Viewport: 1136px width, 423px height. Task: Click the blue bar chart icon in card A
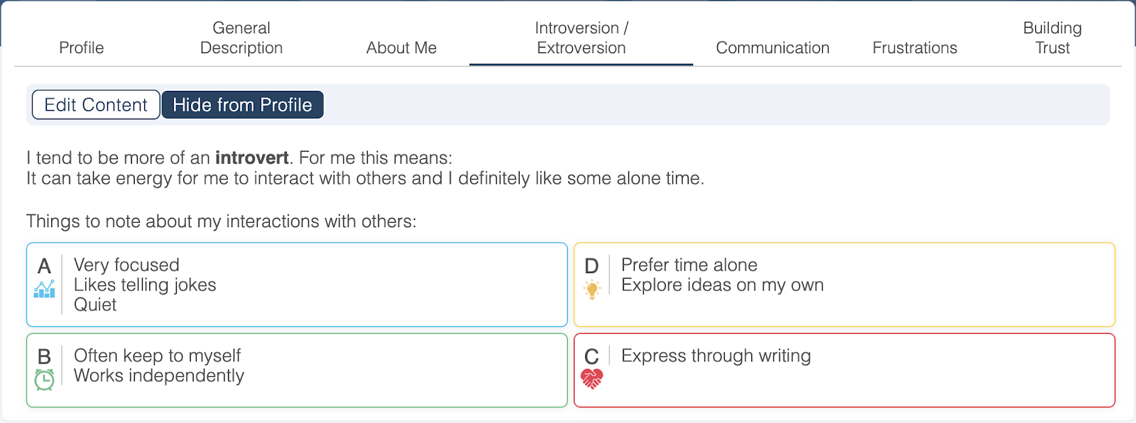(44, 289)
